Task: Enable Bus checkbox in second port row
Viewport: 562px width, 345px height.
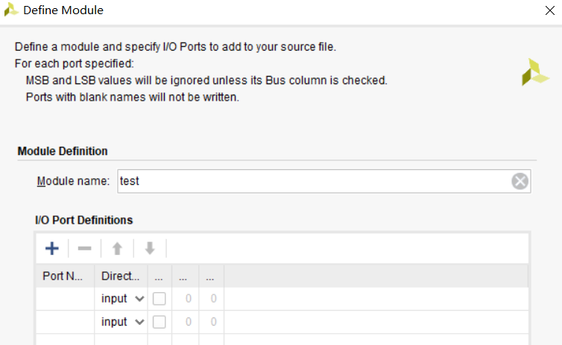Action: point(160,322)
